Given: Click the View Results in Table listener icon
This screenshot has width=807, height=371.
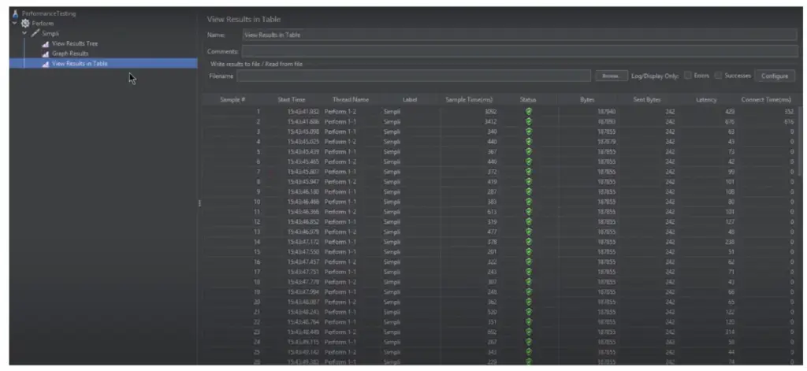Looking at the screenshot, I should (x=45, y=64).
